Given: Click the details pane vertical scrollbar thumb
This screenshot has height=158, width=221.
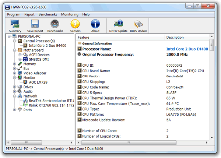Looking at the screenshot, I should 212,45.
